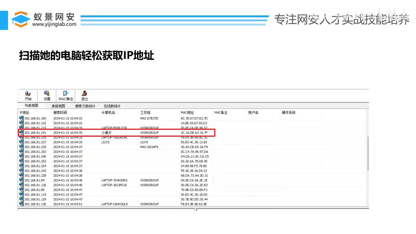Select MAC address 00.E0.4C.36.13.85
416x234 pixels.
click(x=194, y=142)
